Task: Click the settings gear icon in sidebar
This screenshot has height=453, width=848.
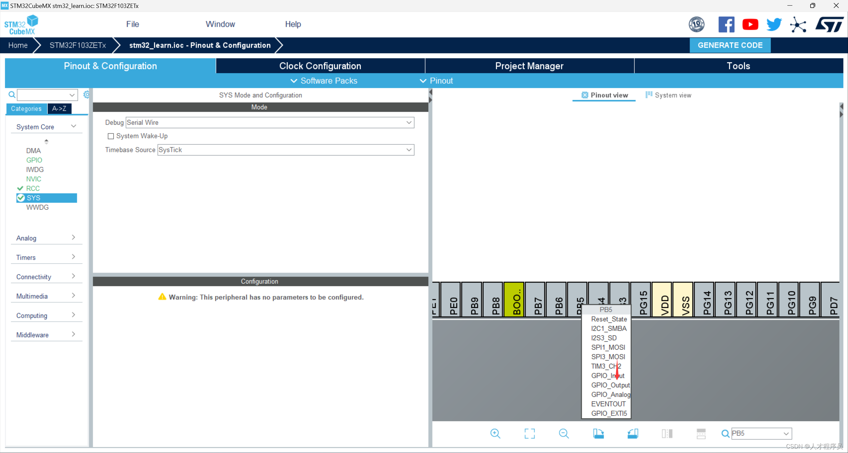Action: point(86,94)
